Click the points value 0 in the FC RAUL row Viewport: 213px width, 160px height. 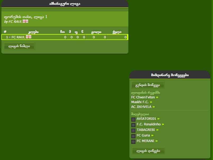click(x=125, y=37)
